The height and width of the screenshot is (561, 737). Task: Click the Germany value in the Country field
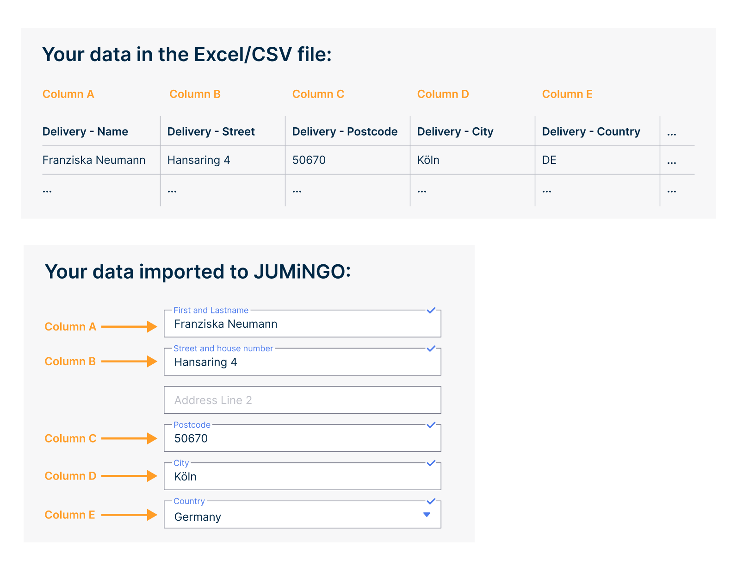coord(198,517)
